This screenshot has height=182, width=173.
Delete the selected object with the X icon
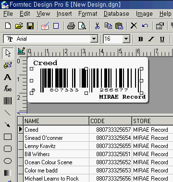[134, 26]
